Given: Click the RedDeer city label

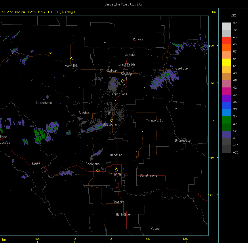Looking at the screenshot, I should click(x=127, y=74).
